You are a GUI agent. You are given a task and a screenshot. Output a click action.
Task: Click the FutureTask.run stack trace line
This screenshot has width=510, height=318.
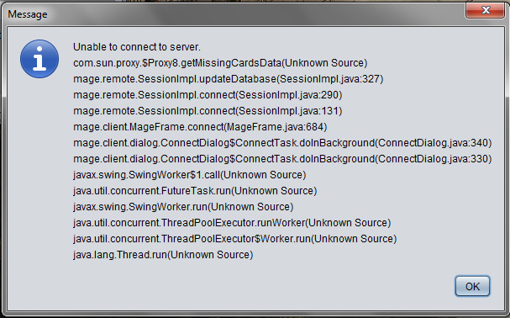click(x=195, y=191)
